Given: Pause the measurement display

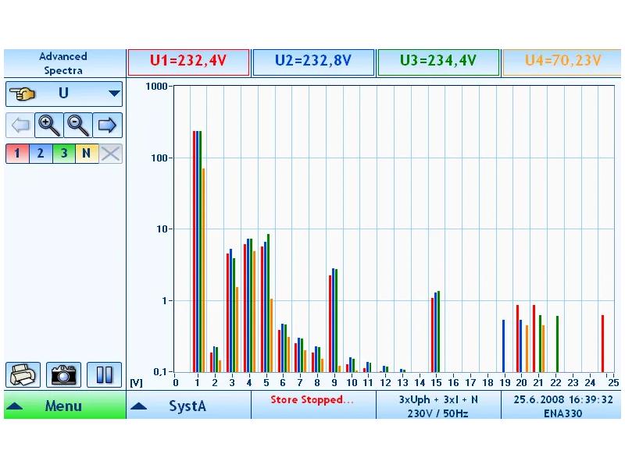Looking at the screenshot, I should pyautogui.click(x=104, y=374).
